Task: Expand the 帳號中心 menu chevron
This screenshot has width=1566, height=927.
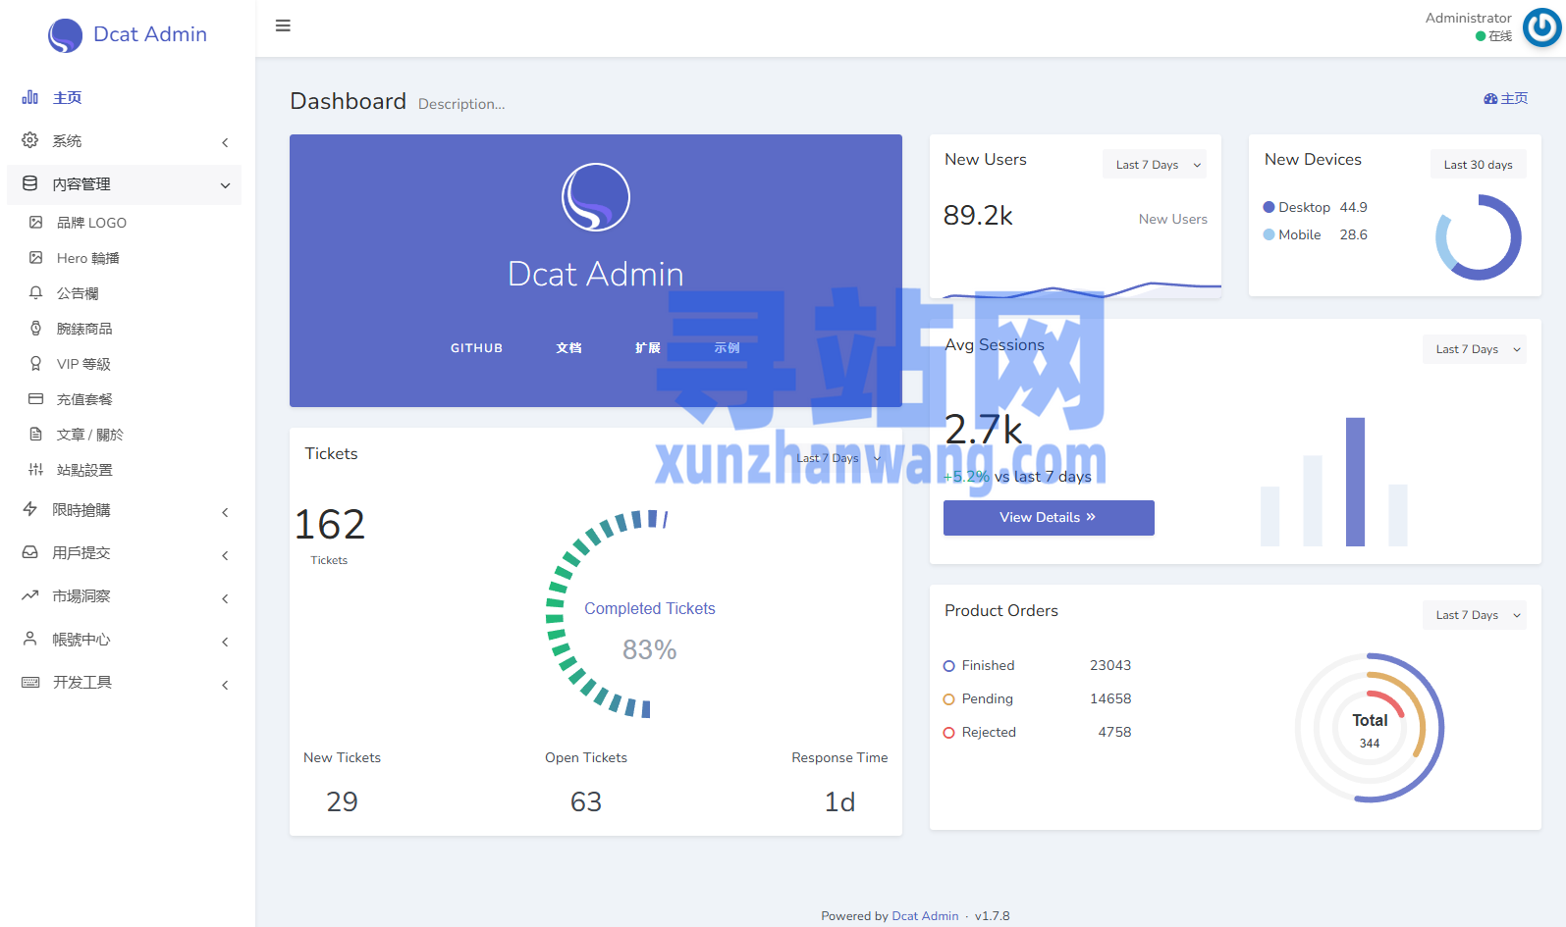Action: pyautogui.click(x=225, y=642)
